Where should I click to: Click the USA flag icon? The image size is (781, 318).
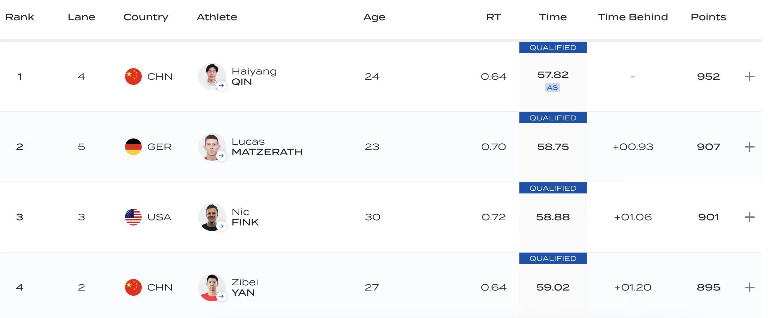click(x=133, y=217)
